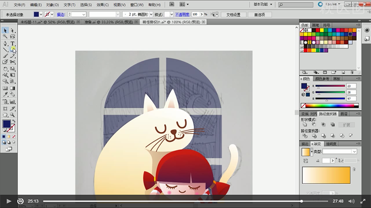Click the Opacity (不透明度) link
The width and height of the screenshot is (371, 208).
point(182,15)
